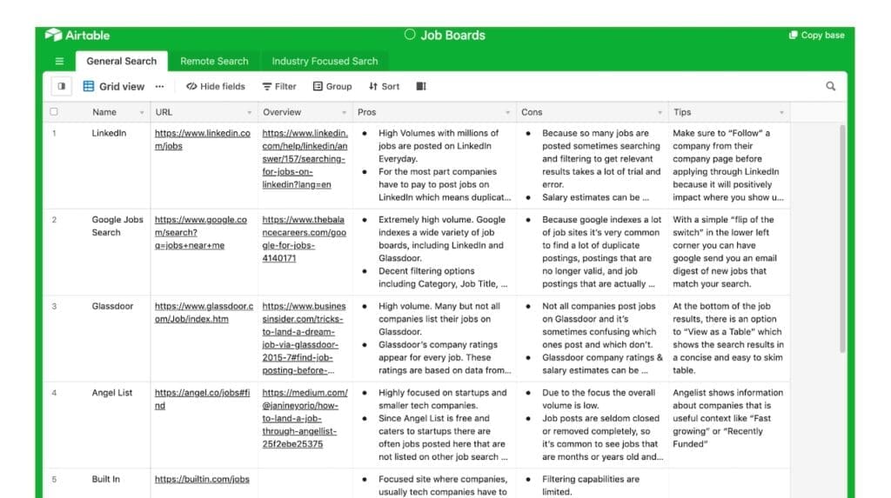Open the Sort option

tap(384, 86)
